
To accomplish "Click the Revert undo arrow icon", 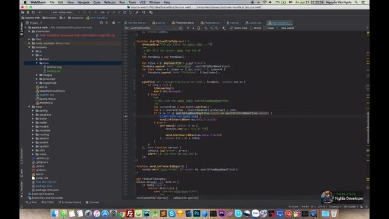I will tap(130, 12).
